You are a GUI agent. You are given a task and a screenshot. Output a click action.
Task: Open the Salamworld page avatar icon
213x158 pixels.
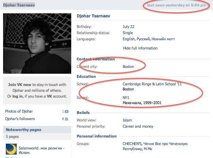pyautogui.click(x=11, y=149)
